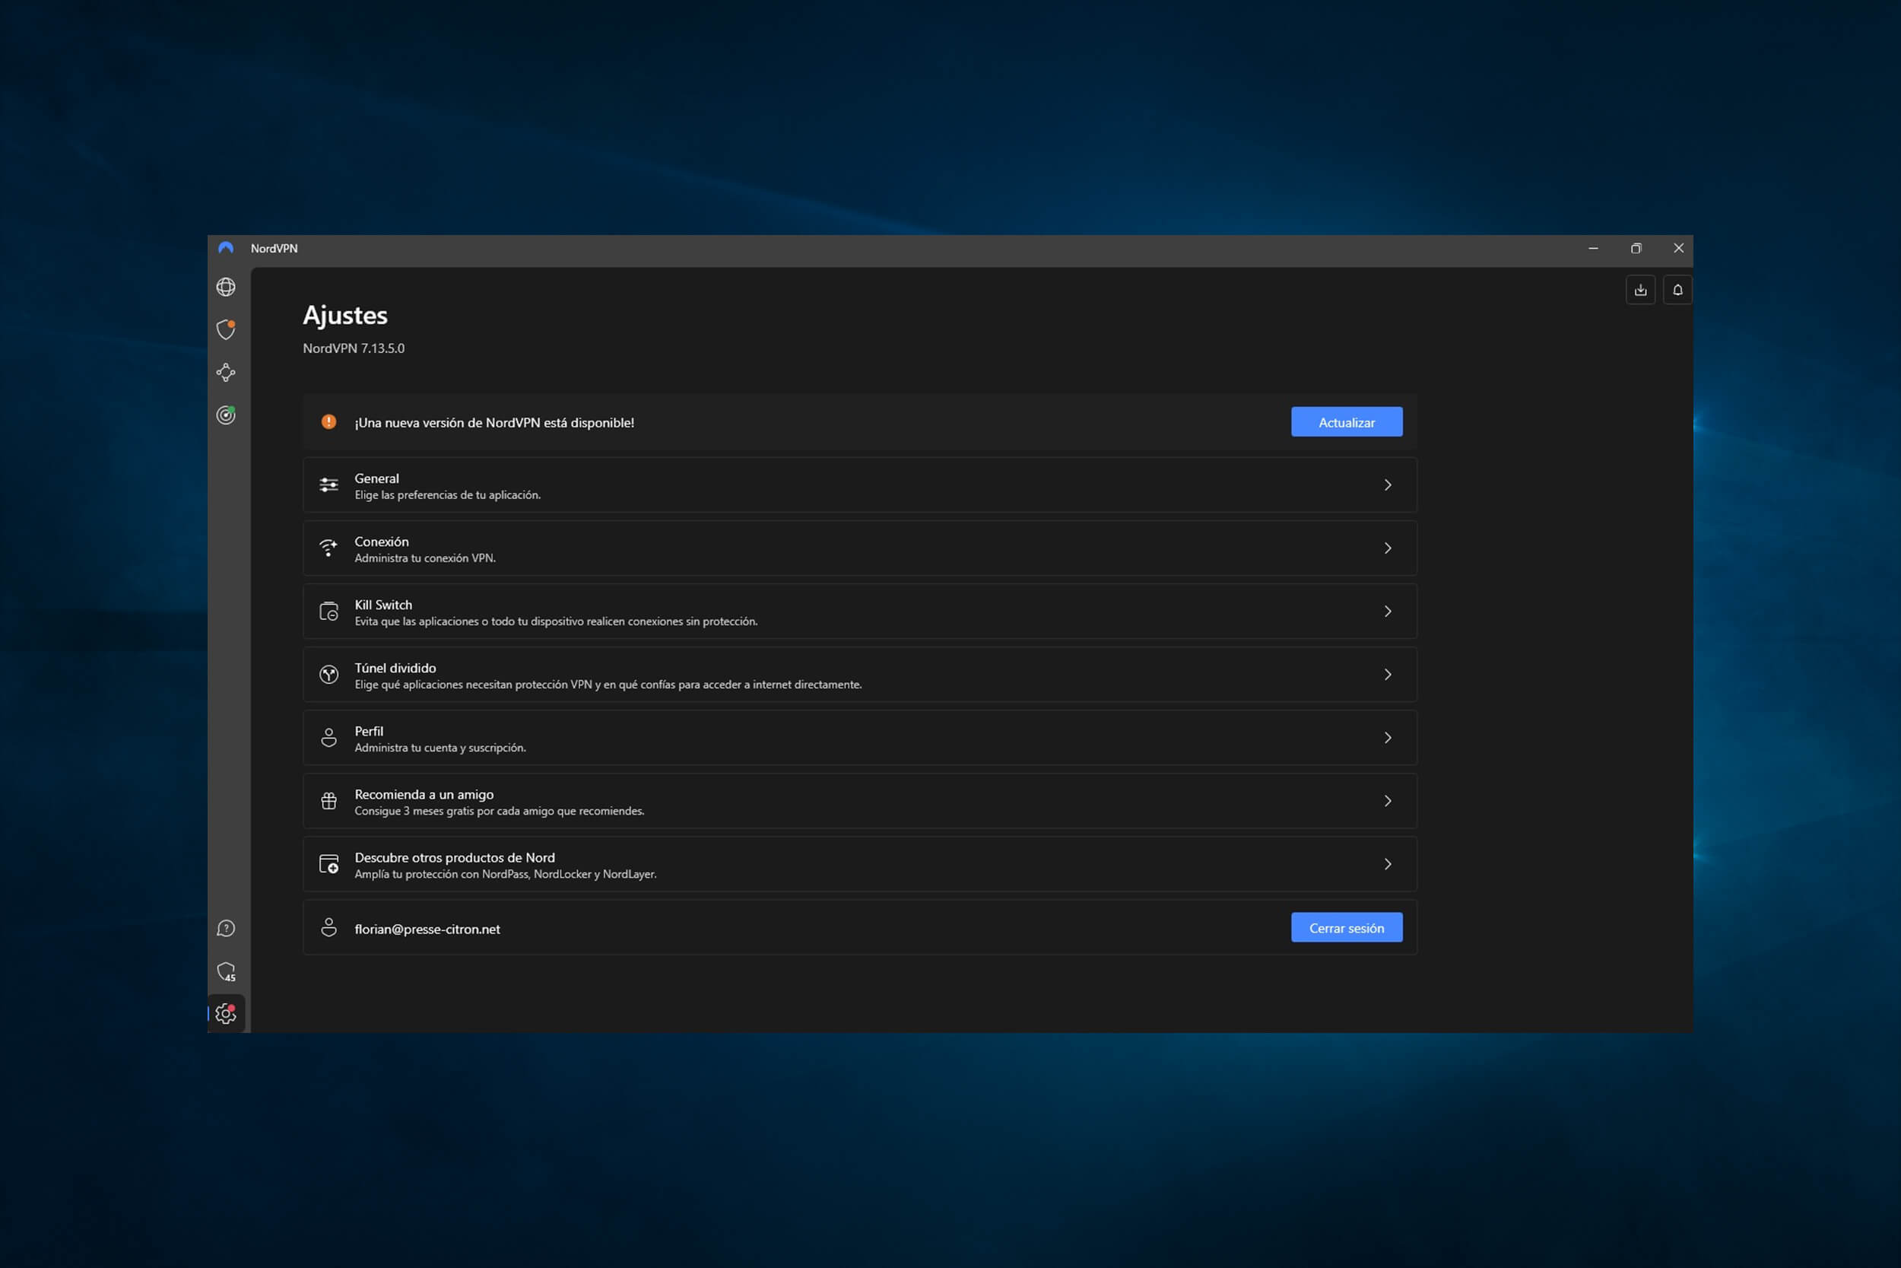Open the Threat Protection shield icon
Viewport: 1901px width, 1268px height.
click(226, 329)
